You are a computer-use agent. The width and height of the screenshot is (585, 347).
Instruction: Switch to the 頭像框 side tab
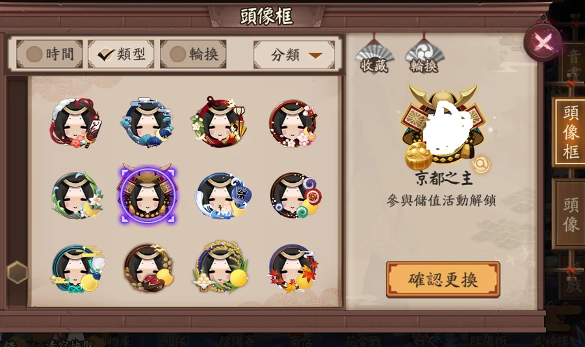[571, 132]
